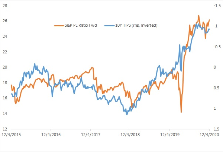This screenshot has height=152, width=223.
Task: Click the orange line's early-2020 lowest point
Action: pos(181,112)
